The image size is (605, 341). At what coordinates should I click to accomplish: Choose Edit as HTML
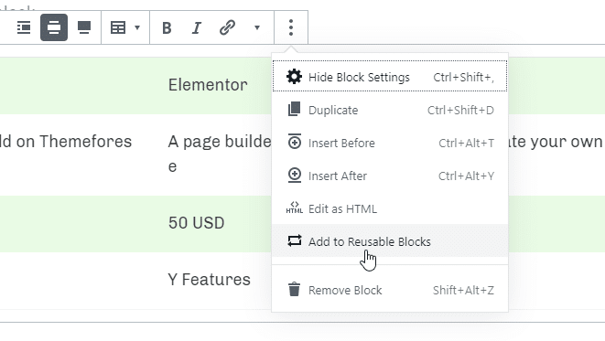[390, 208]
